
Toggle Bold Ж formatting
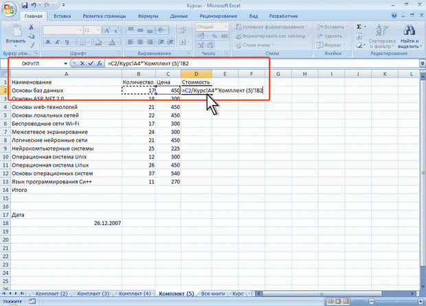[48, 42]
